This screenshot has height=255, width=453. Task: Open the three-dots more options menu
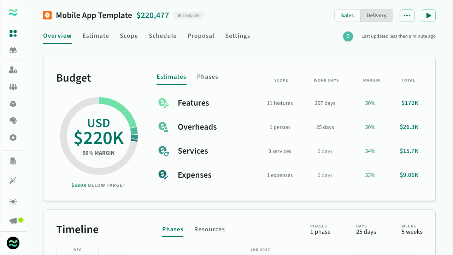pos(407,16)
